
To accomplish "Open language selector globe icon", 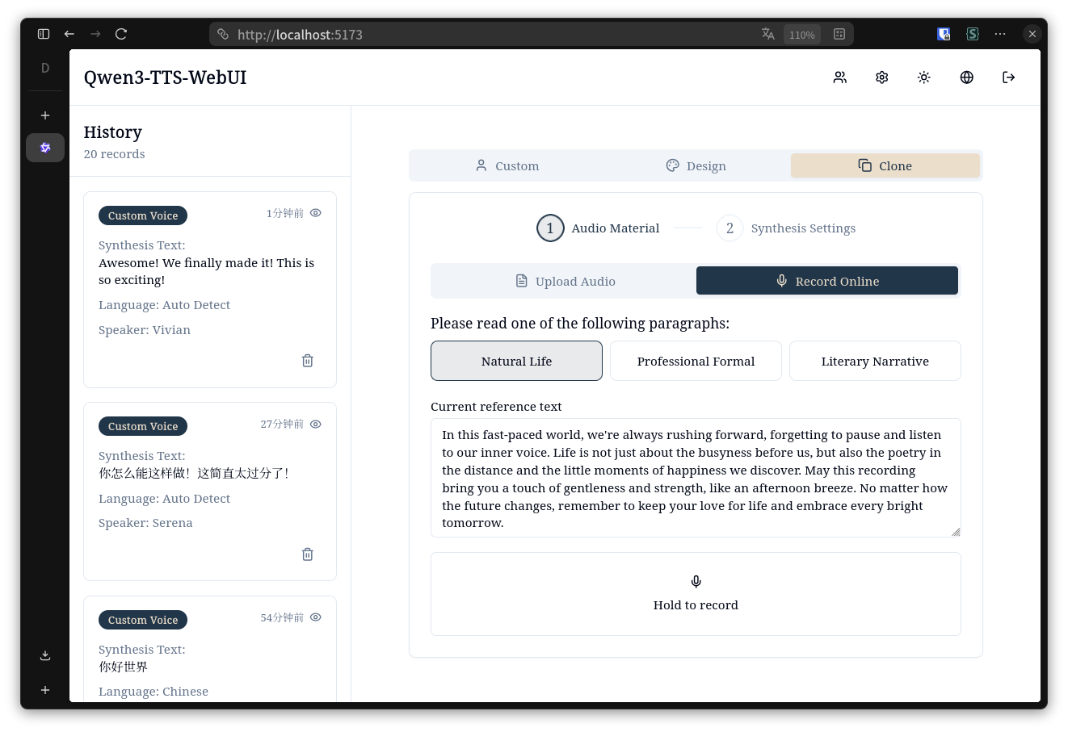I will pyautogui.click(x=966, y=77).
